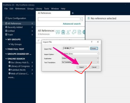Click the globe online search toolbar icon
The width and height of the screenshot is (130, 103).
pos(84,32)
